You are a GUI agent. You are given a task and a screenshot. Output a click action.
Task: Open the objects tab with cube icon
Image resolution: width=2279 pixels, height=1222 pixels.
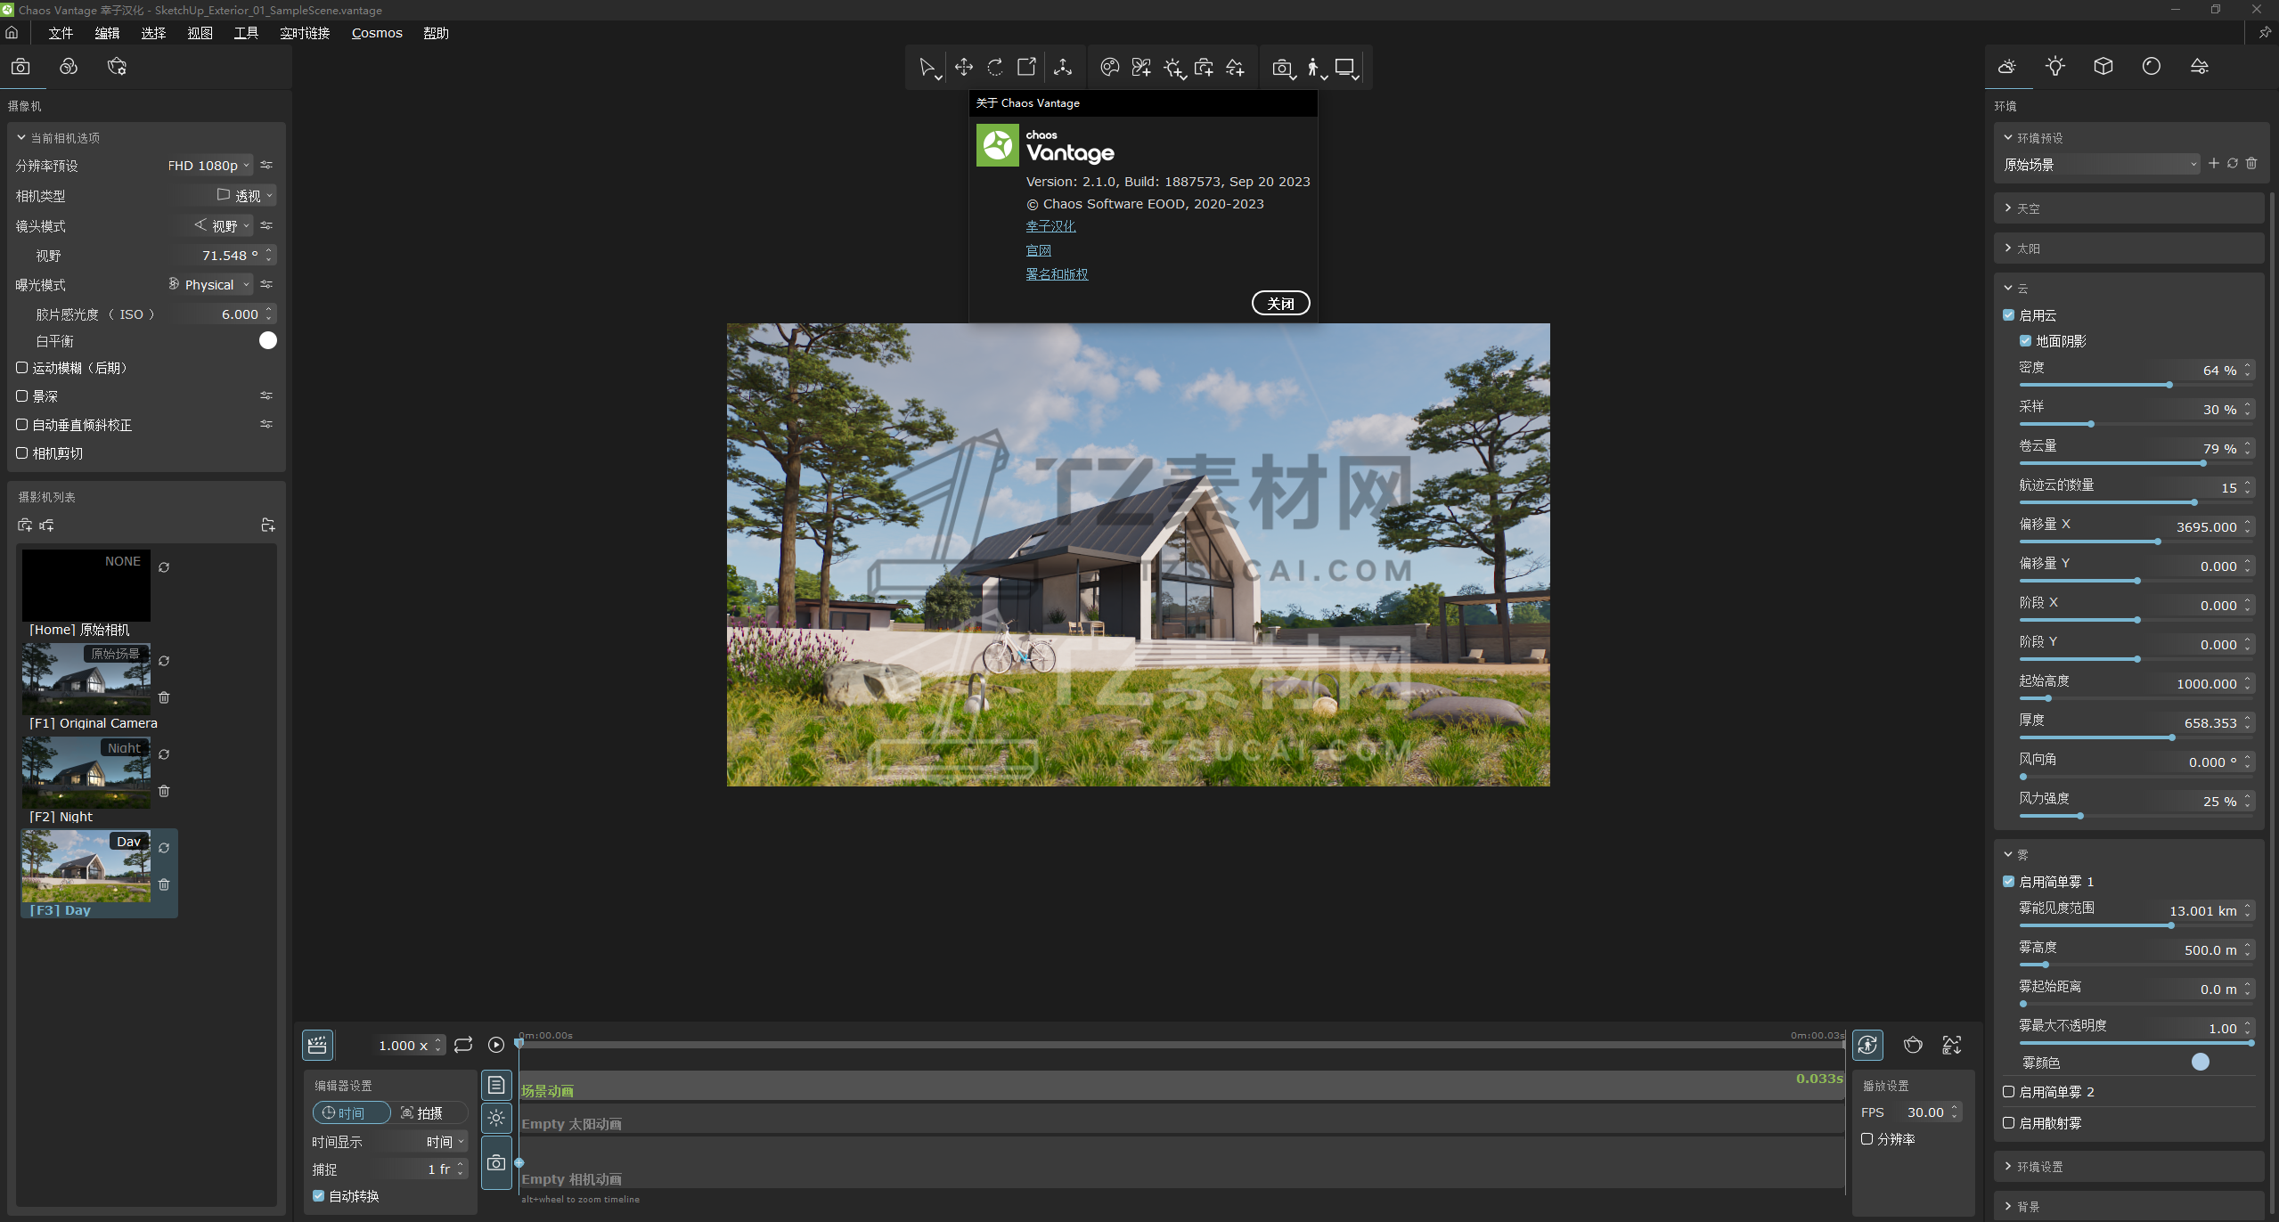click(x=2103, y=67)
